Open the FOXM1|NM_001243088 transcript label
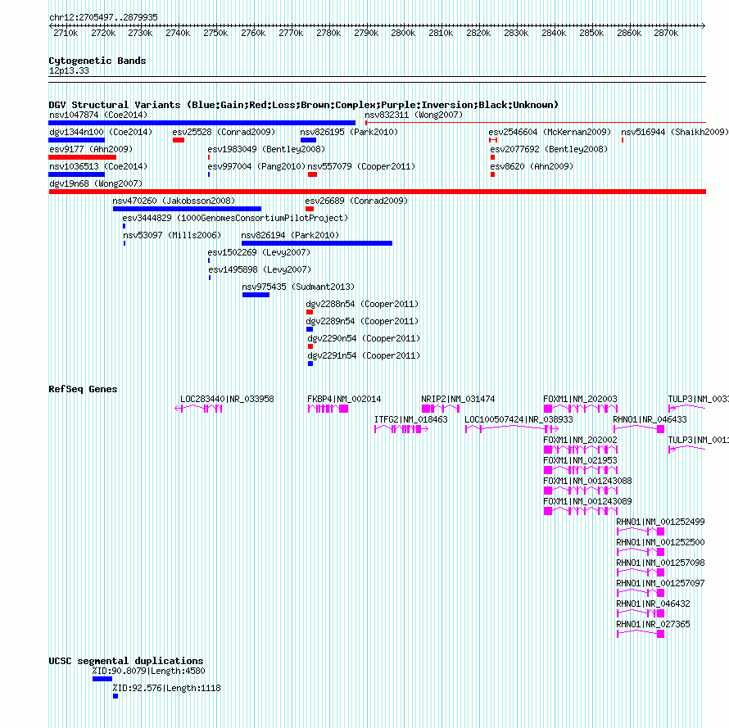 tap(587, 481)
